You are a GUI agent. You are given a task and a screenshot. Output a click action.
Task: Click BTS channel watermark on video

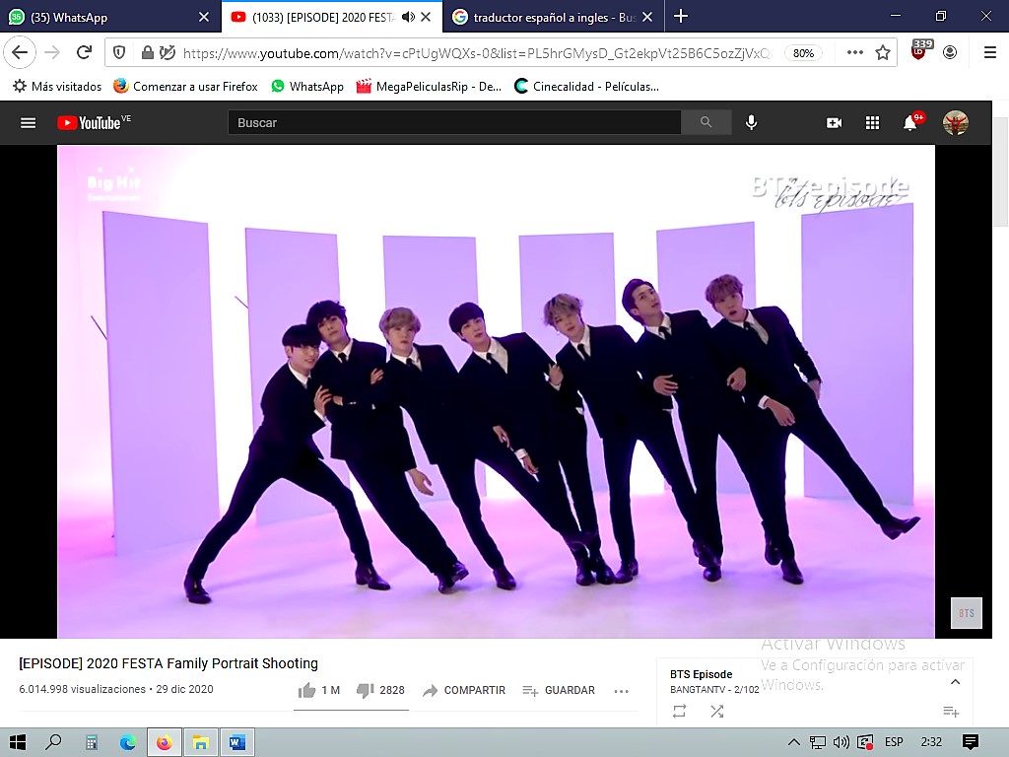pyautogui.click(x=967, y=613)
